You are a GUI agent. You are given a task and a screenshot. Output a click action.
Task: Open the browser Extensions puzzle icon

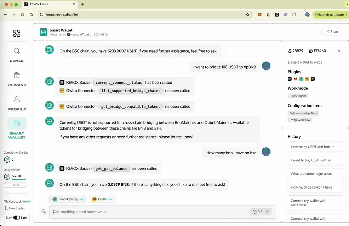294,15
